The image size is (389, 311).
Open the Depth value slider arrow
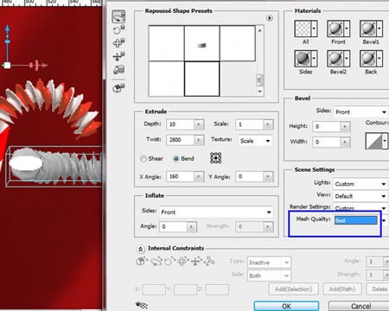pyautogui.click(x=198, y=124)
